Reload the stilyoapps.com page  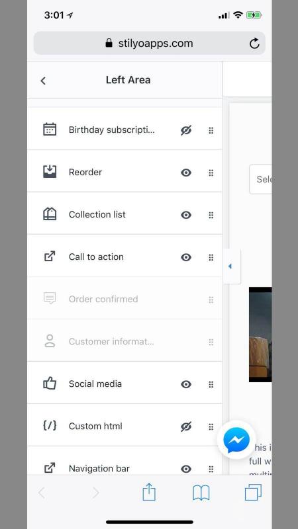click(x=254, y=43)
